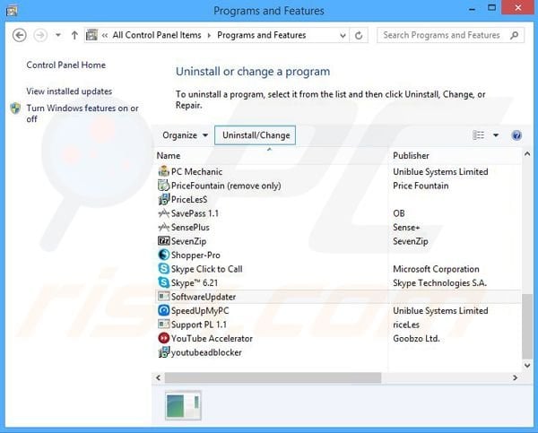Click the 'riceLes' publisher cell

[406, 325]
